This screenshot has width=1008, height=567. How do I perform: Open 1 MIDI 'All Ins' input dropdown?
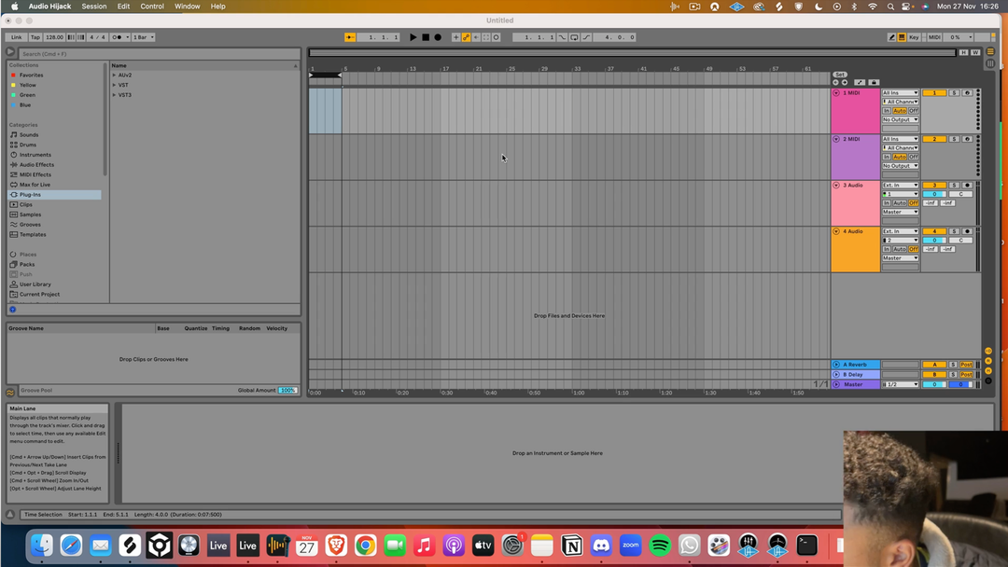[901, 93]
